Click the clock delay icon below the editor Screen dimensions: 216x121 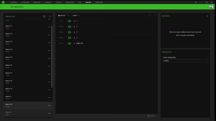click(x=148, y=116)
